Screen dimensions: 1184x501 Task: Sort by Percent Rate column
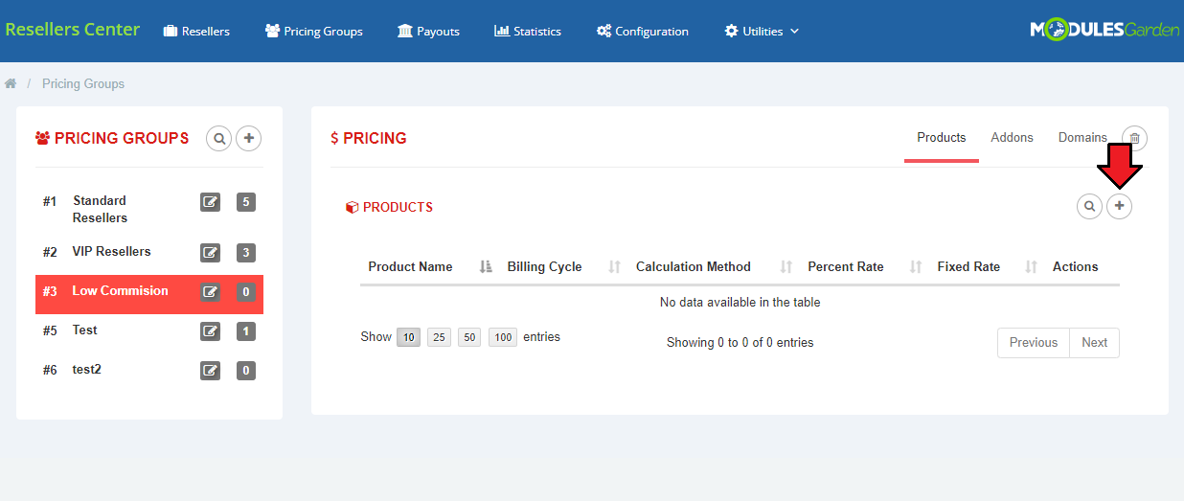(864, 267)
